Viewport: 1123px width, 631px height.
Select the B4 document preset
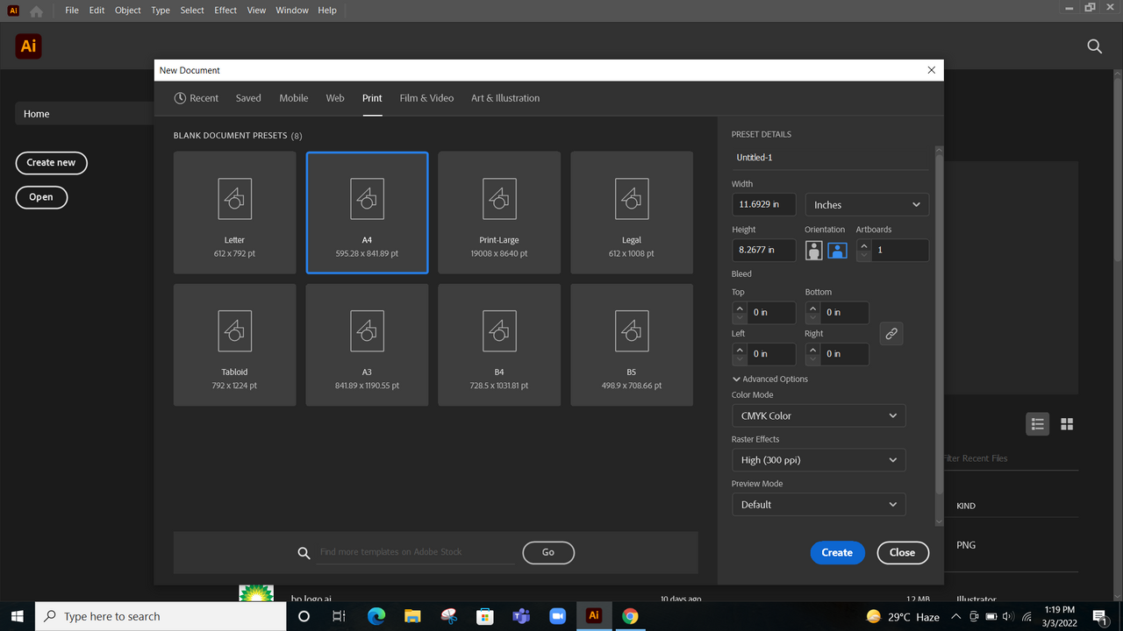pos(499,345)
